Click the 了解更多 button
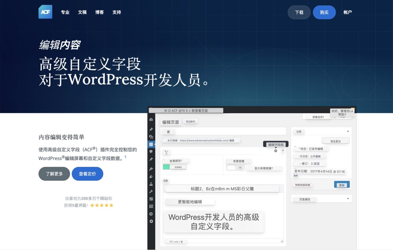The height and width of the screenshot is (250, 393). pos(54,174)
